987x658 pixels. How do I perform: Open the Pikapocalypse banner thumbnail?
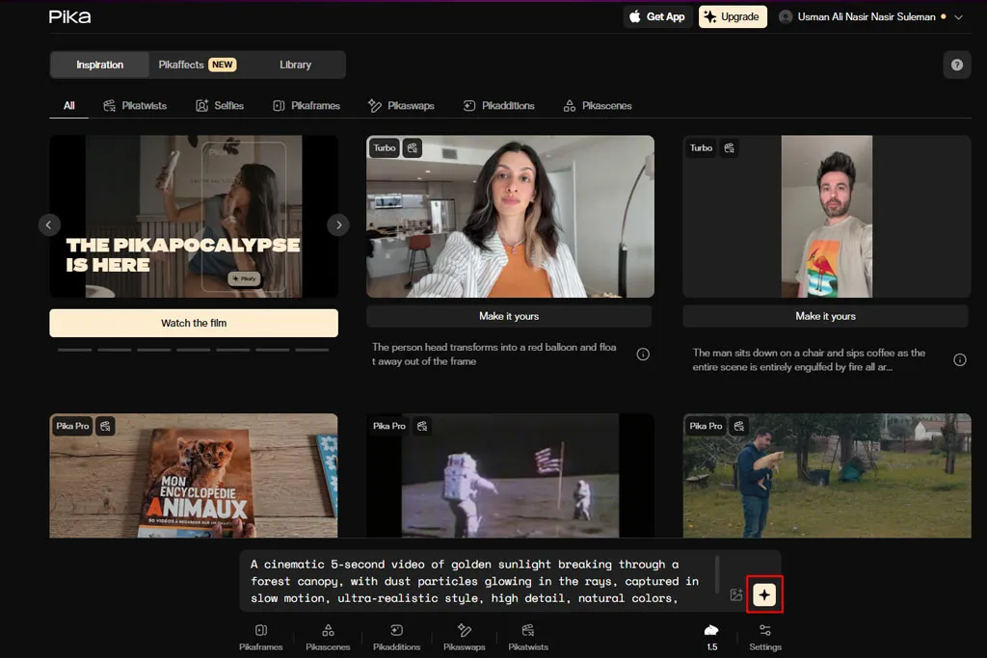pyautogui.click(x=194, y=217)
